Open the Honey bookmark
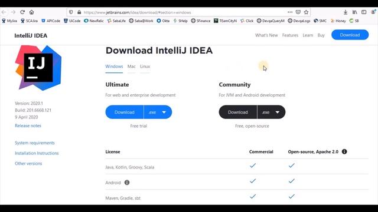Image resolution: width=378 pixels, height=212 pixels. coord(338,21)
